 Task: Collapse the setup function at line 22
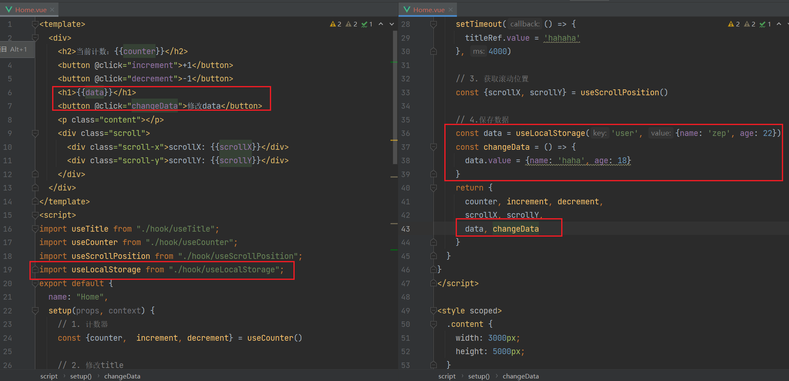(35, 311)
